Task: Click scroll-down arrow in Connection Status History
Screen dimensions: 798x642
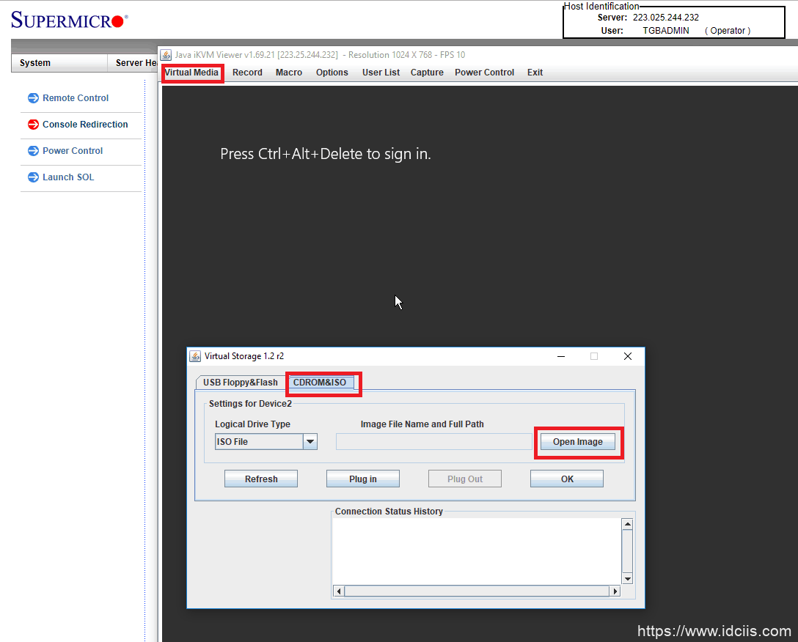Action: [627, 579]
